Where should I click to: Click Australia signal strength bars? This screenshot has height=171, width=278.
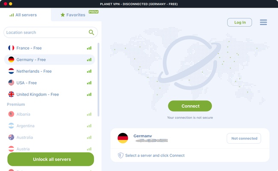[x=89, y=137]
